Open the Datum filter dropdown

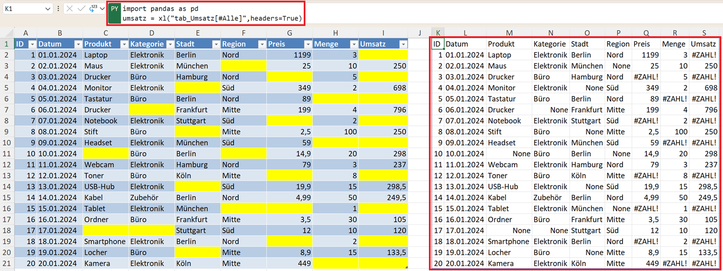(78, 44)
